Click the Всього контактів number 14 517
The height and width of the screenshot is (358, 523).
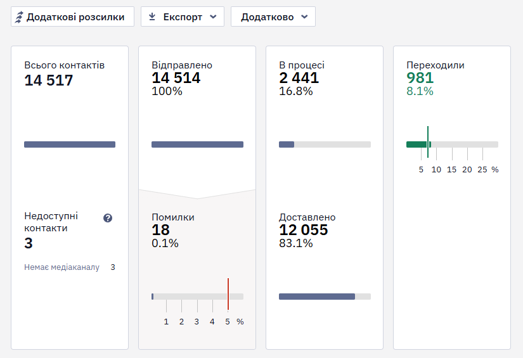[x=49, y=80]
